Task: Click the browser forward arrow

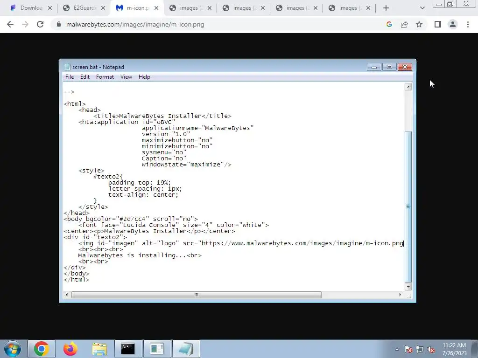Action: click(25, 24)
